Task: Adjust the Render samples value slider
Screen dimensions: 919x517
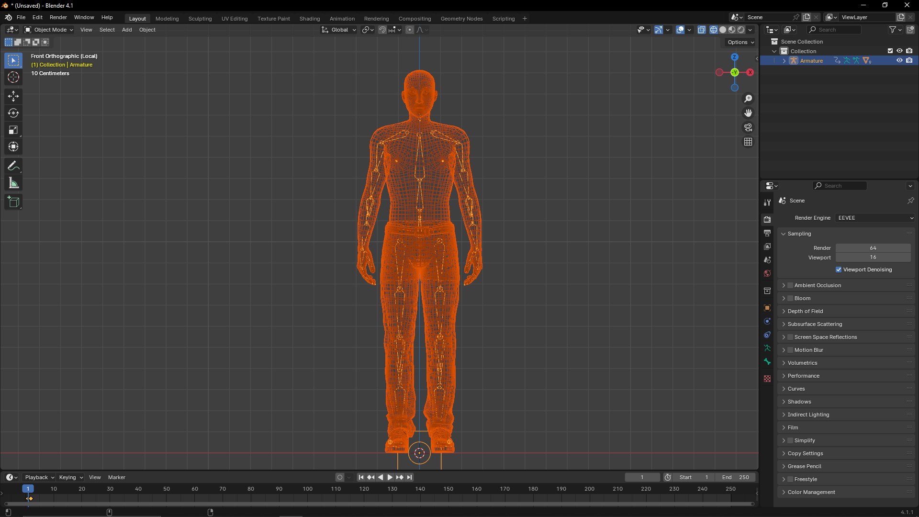Action: 873,248
